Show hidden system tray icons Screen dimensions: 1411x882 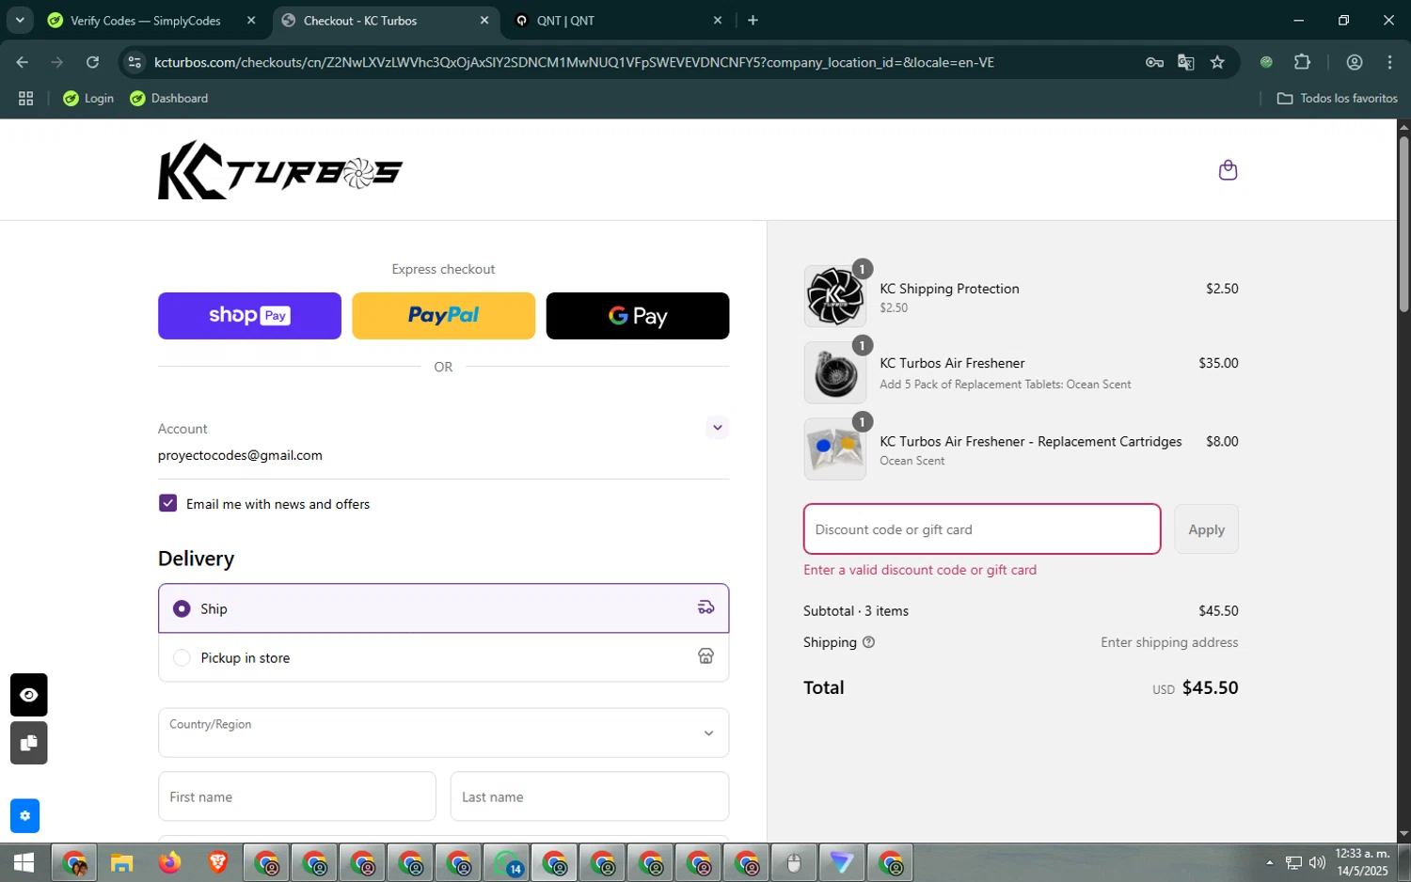pos(1269,862)
